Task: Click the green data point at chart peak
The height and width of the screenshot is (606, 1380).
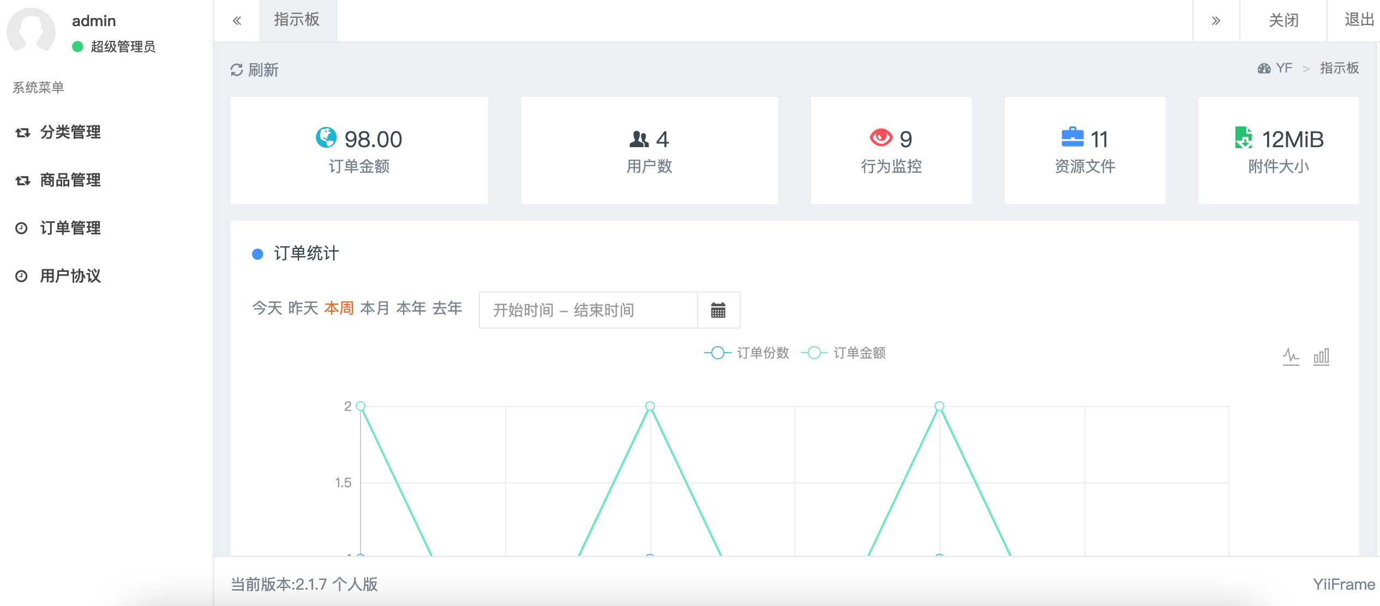Action: [650, 406]
